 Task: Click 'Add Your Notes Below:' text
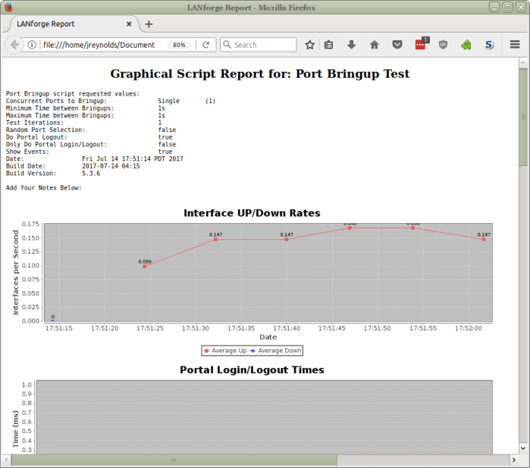(x=44, y=187)
